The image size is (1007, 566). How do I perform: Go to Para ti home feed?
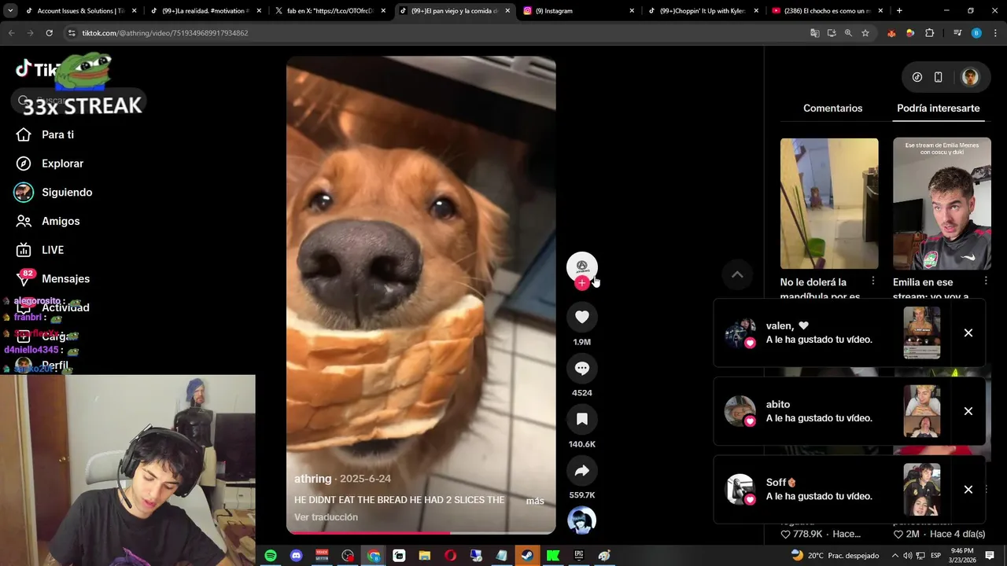46,134
